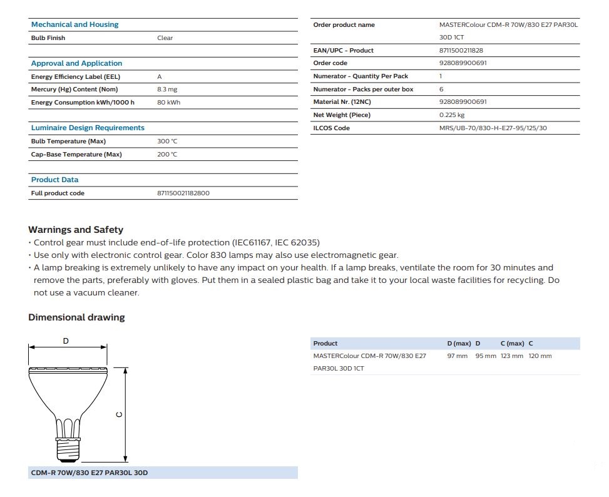
Task: Click the "Approval and Application" section heading
Action: pos(76,63)
